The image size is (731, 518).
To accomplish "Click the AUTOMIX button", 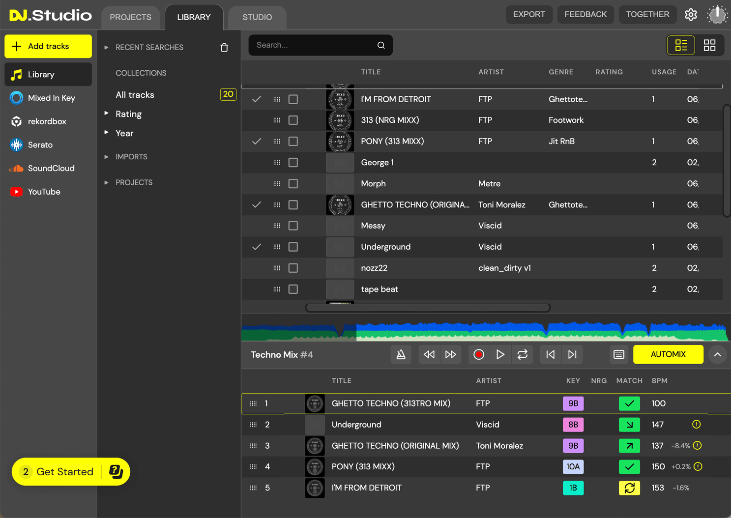I will (x=668, y=354).
